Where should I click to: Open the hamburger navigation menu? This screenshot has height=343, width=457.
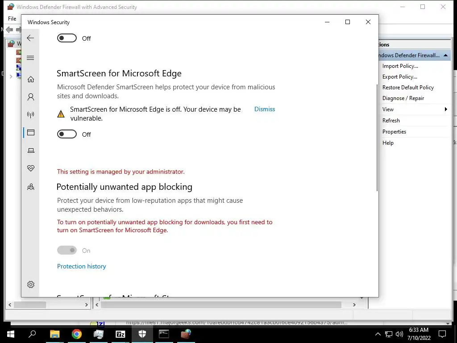30,58
